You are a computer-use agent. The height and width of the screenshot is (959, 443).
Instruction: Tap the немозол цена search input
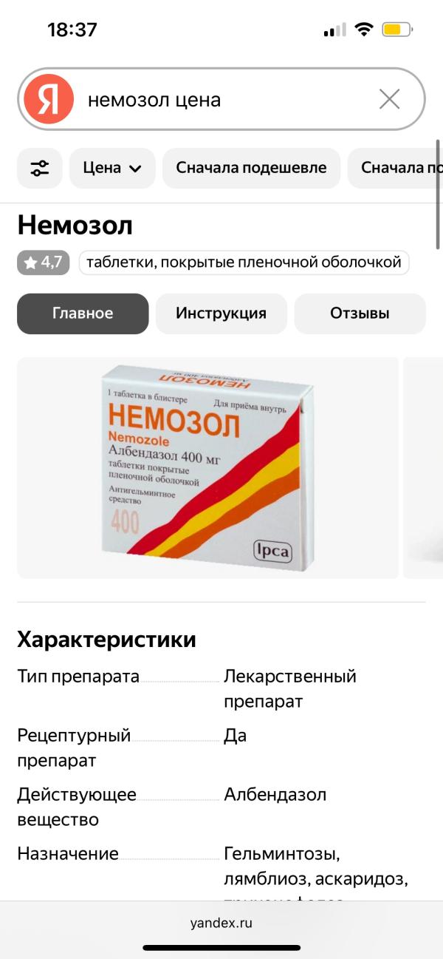(221, 99)
